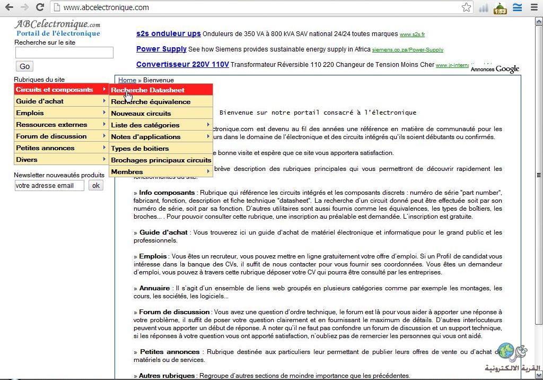Screen dimensions: 543x380
Task: Click the 'Bienvenue' breadcrumb text
Action: tap(159, 80)
